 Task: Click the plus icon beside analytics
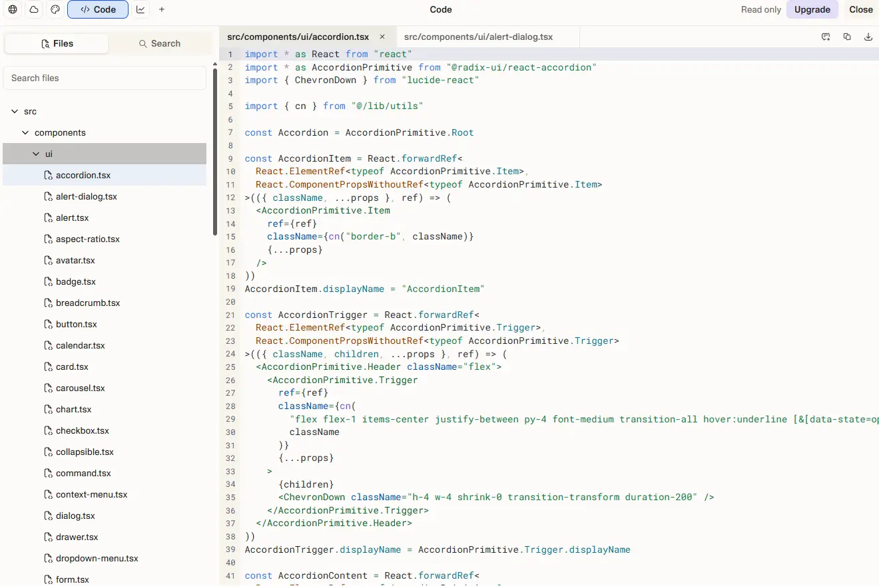point(162,9)
